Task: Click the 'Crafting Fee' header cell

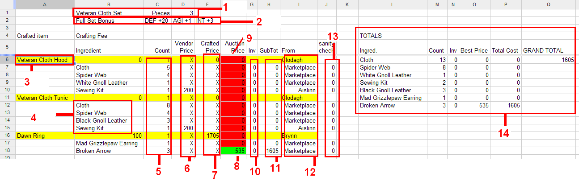Action: (x=109, y=36)
